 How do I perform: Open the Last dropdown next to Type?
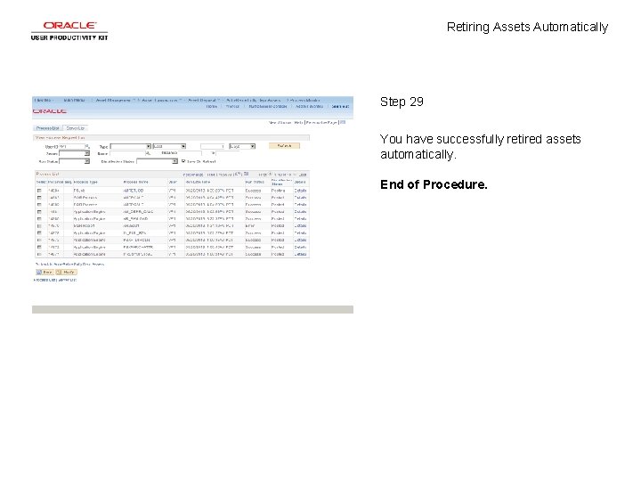(x=169, y=146)
